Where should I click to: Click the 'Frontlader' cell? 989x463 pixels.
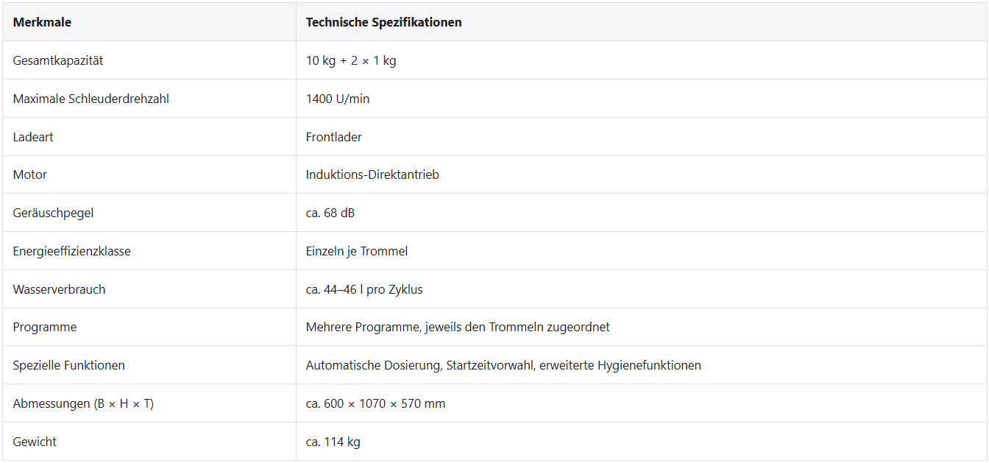tap(334, 137)
